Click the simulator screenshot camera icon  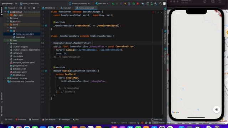point(213,1)
